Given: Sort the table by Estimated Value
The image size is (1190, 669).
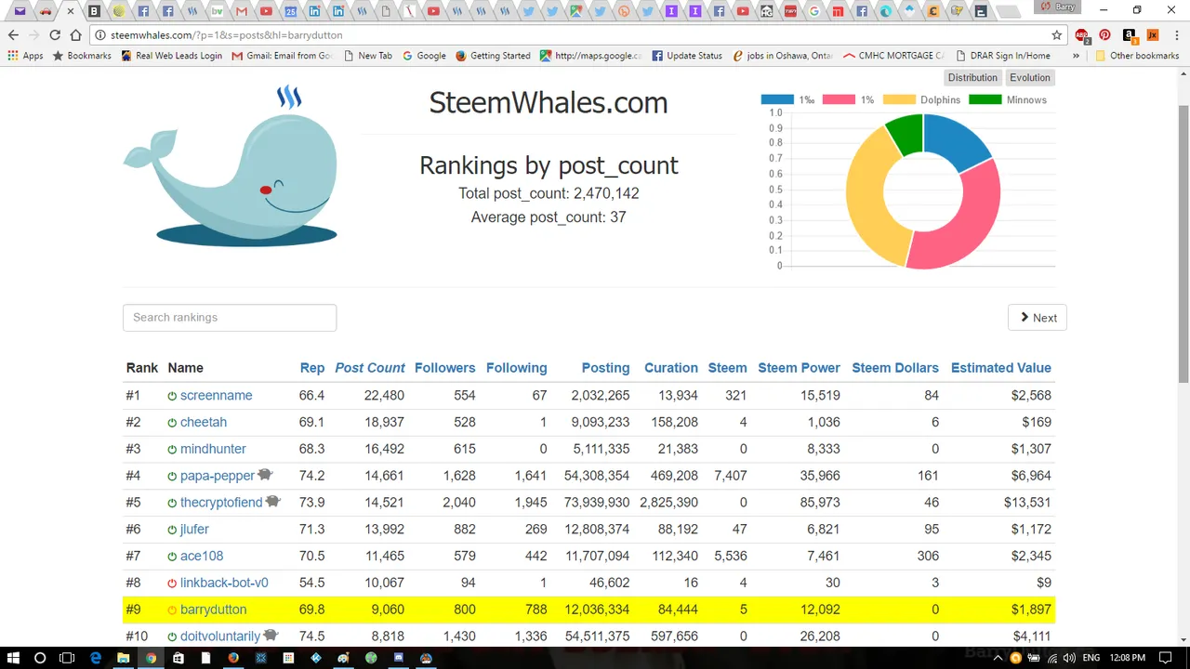Looking at the screenshot, I should (x=1001, y=368).
